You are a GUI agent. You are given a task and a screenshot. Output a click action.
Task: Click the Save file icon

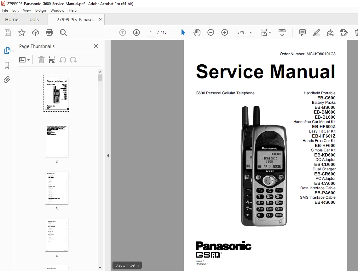point(8,32)
